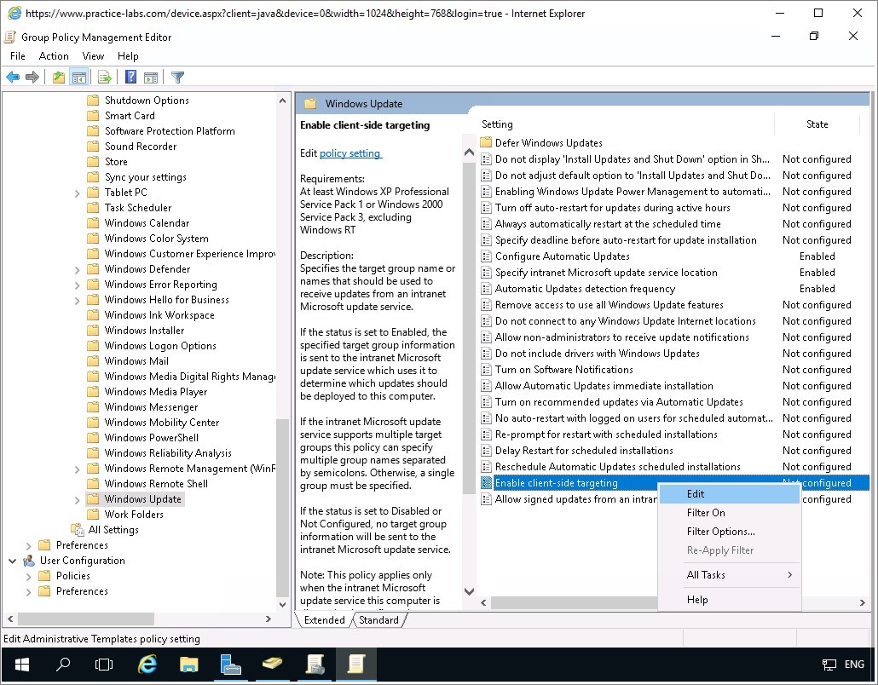Image resolution: width=878 pixels, height=685 pixels.
Task: Click the 'policy setting' hyperlink
Action: point(350,153)
